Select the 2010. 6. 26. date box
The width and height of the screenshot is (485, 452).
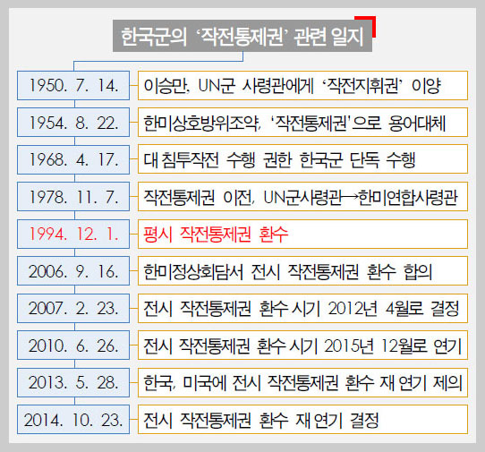(73, 345)
